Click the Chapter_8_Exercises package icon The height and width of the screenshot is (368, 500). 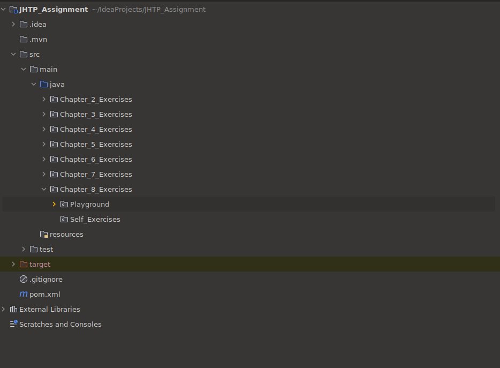(54, 189)
